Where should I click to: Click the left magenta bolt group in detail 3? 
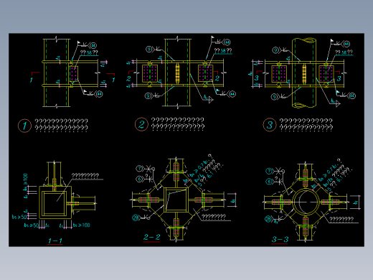[x=279, y=74]
